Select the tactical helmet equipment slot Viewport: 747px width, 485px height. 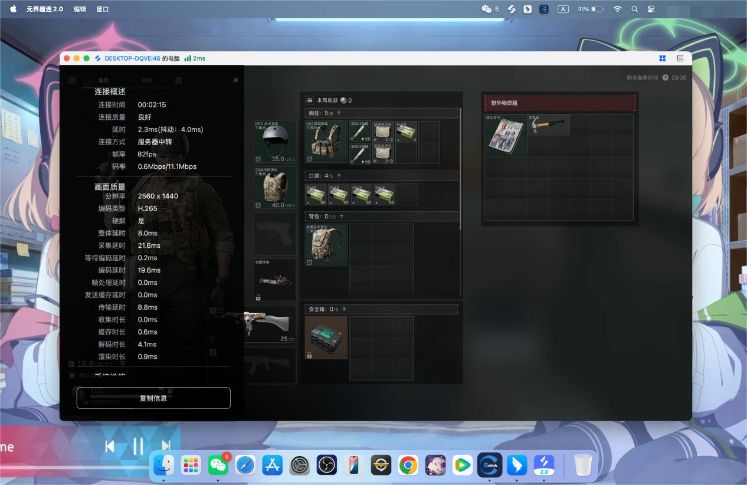click(275, 142)
